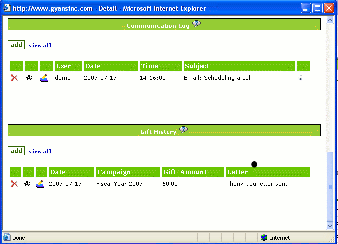Delete the demo communication log entry
338x244 pixels.
pos(14,78)
